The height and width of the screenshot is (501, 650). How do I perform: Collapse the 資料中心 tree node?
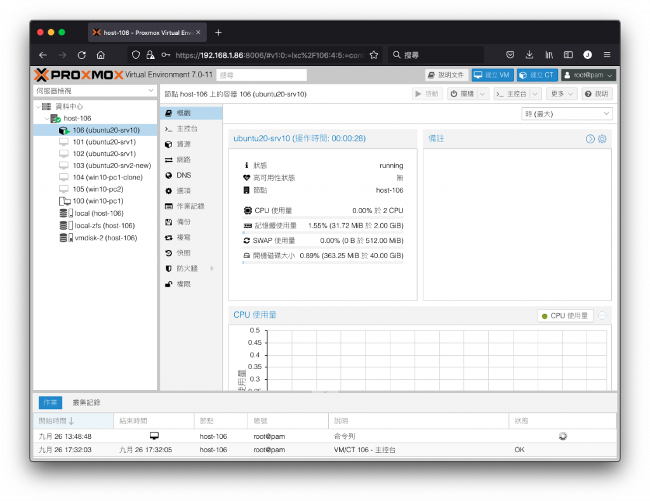[38, 107]
